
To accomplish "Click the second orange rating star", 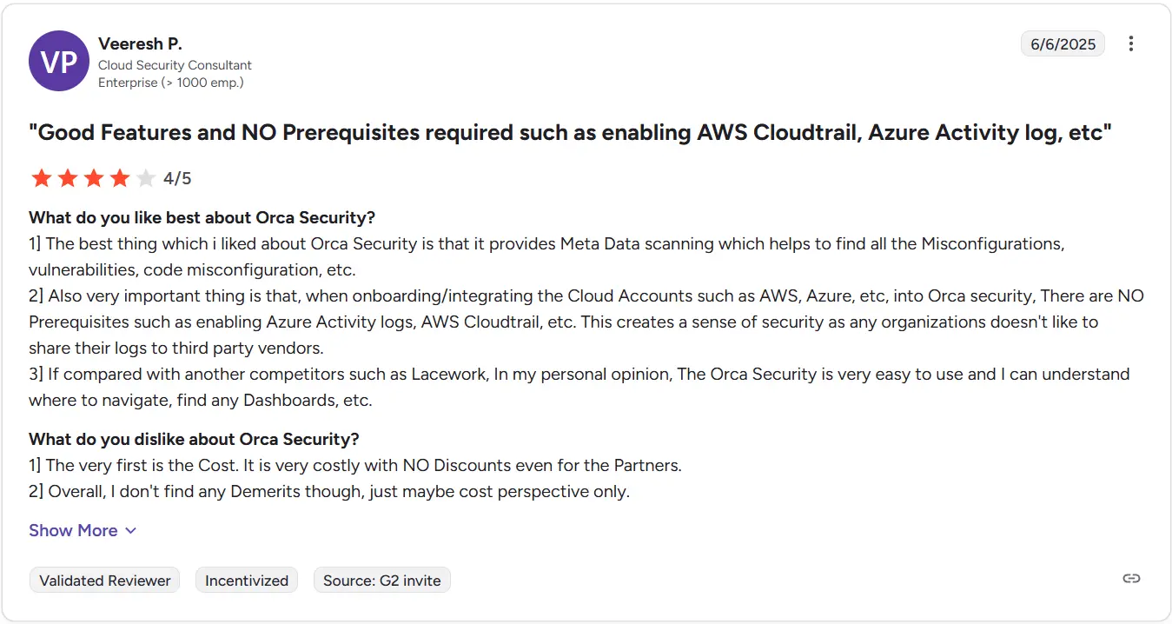I will coord(68,179).
